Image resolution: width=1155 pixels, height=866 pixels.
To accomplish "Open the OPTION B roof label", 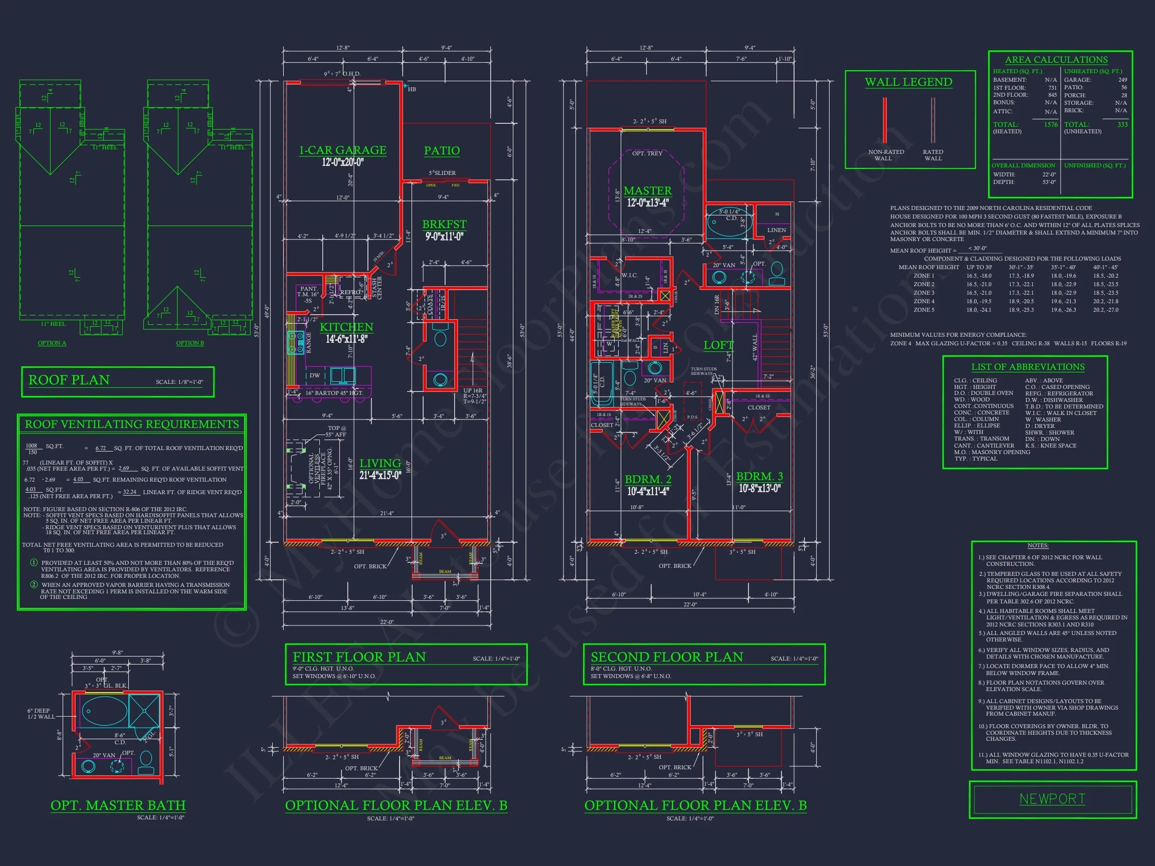I will pos(190,343).
